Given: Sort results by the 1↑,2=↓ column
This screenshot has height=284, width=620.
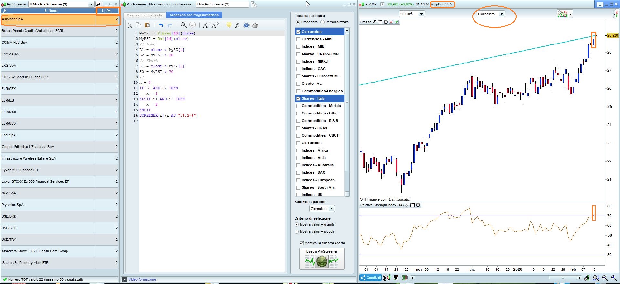Looking at the screenshot, I should point(107,11).
